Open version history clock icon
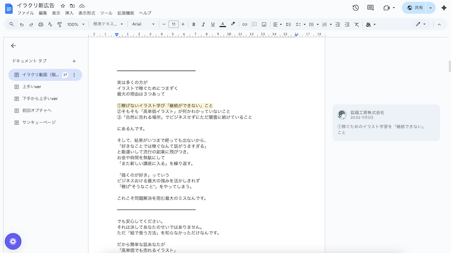 355,8
